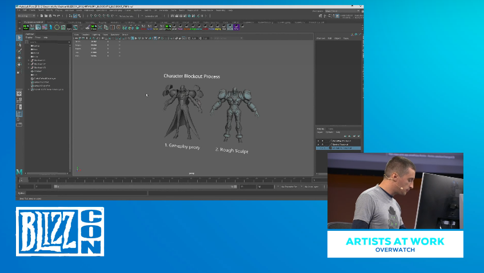The width and height of the screenshot is (484, 273).
Task: Click the viewport Wireframe shading icon
Action: [x=129, y=38]
